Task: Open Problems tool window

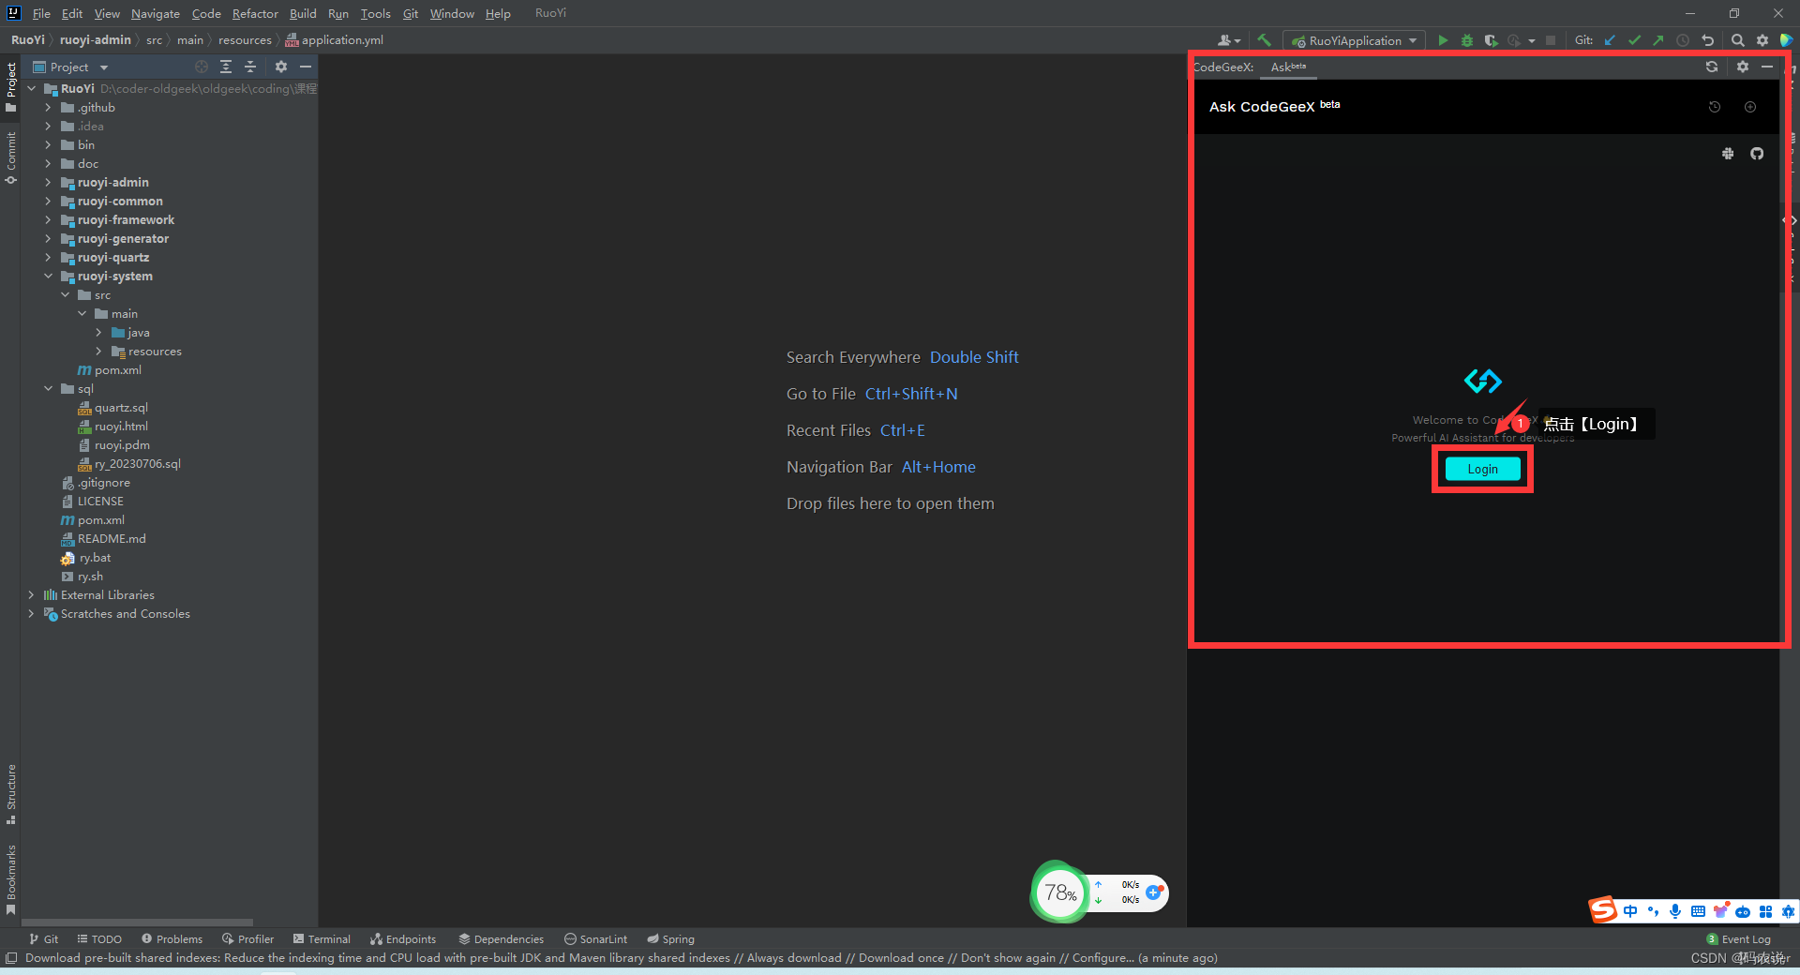Action: pos(172,938)
